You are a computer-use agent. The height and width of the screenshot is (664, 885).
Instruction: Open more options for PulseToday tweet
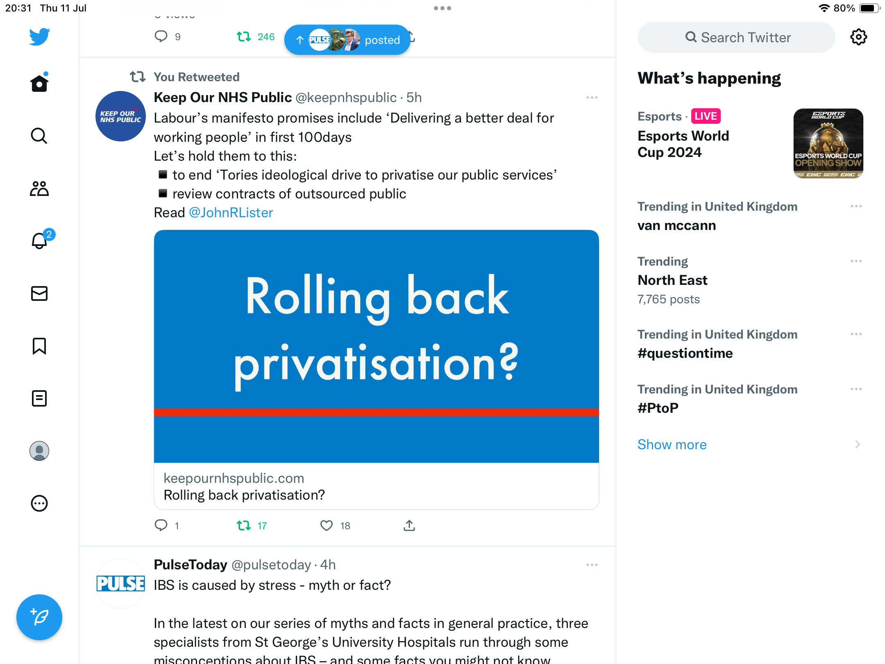pyautogui.click(x=592, y=565)
